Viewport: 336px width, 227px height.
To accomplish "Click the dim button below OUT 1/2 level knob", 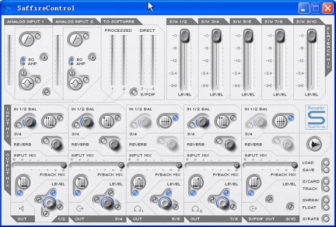I will tap(46, 214).
